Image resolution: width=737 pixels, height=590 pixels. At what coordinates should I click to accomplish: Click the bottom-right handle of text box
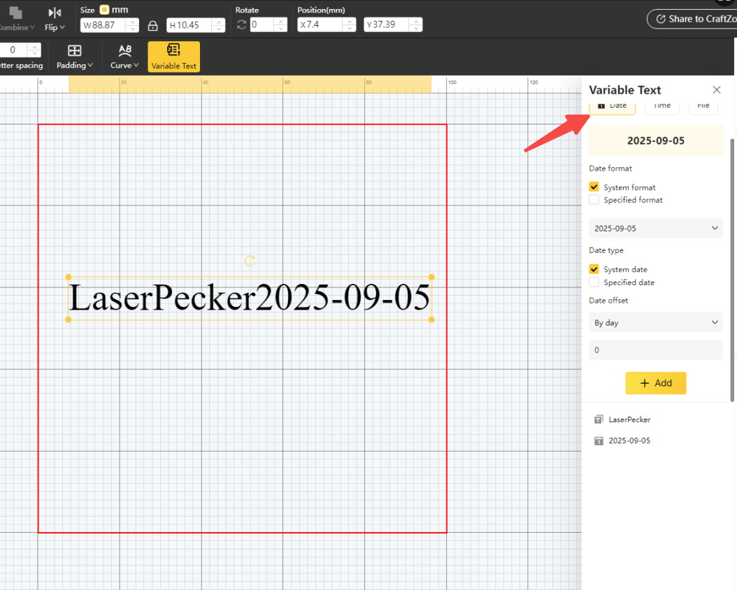click(431, 319)
